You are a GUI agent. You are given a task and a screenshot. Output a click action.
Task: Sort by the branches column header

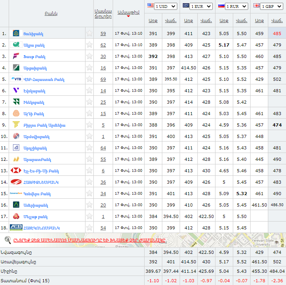(103, 14)
